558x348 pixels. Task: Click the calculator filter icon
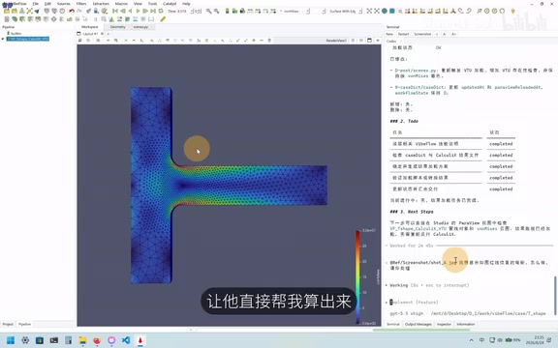pyautogui.click(x=7, y=19)
